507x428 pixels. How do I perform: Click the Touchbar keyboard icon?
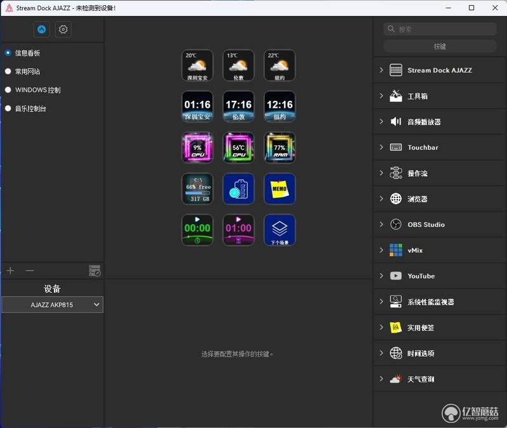(395, 147)
